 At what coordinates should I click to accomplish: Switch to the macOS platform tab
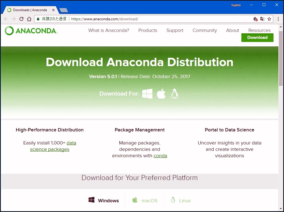pyautogui.click(x=145, y=200)
